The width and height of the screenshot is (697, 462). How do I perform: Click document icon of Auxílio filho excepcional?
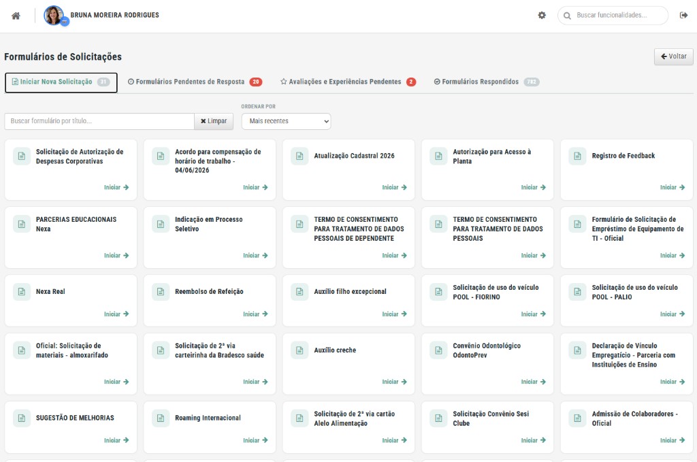(x=299, y=292)
